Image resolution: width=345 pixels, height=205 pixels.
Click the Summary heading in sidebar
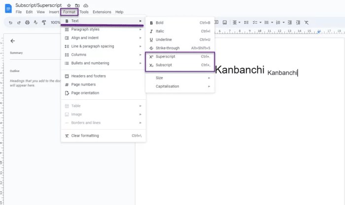[x=16, y=53]
